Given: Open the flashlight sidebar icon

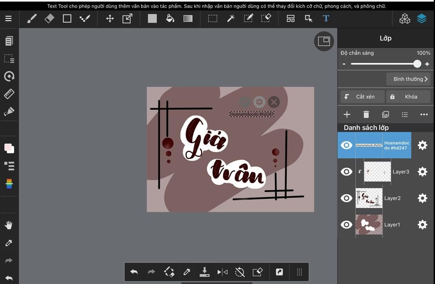Looking at the screenshot, I should (x=9, y=111).
